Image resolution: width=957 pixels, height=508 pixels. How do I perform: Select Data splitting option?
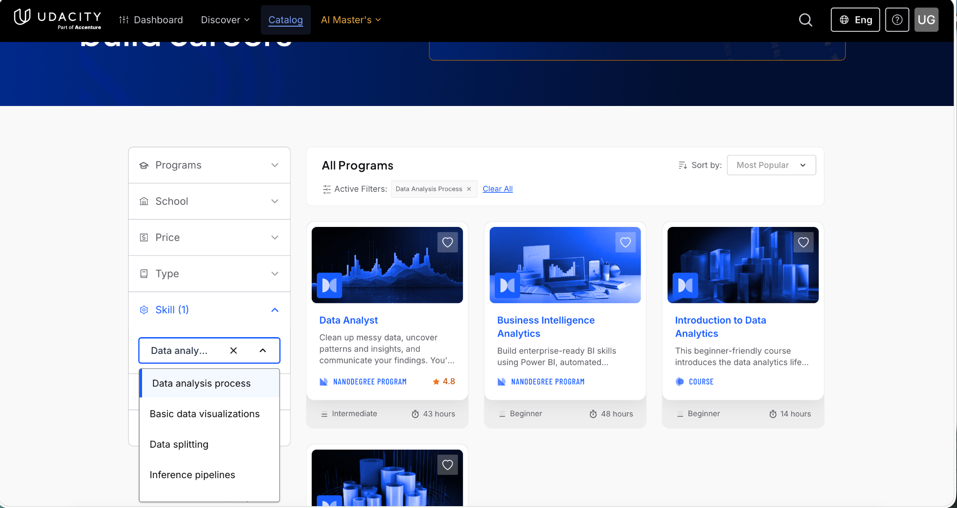point(209,444)
